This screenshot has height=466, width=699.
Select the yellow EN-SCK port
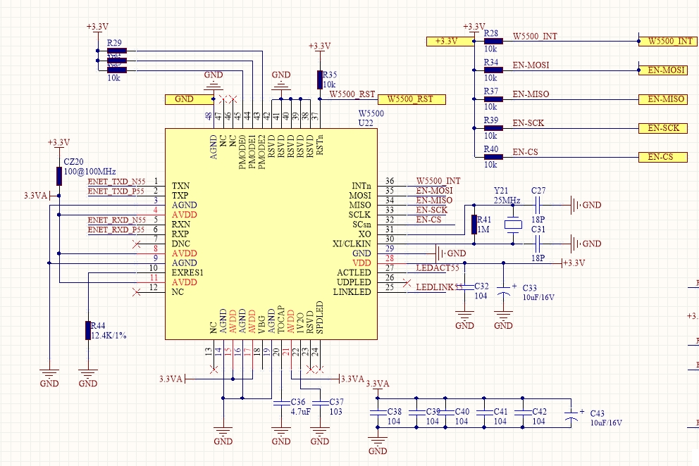[663, 128]
